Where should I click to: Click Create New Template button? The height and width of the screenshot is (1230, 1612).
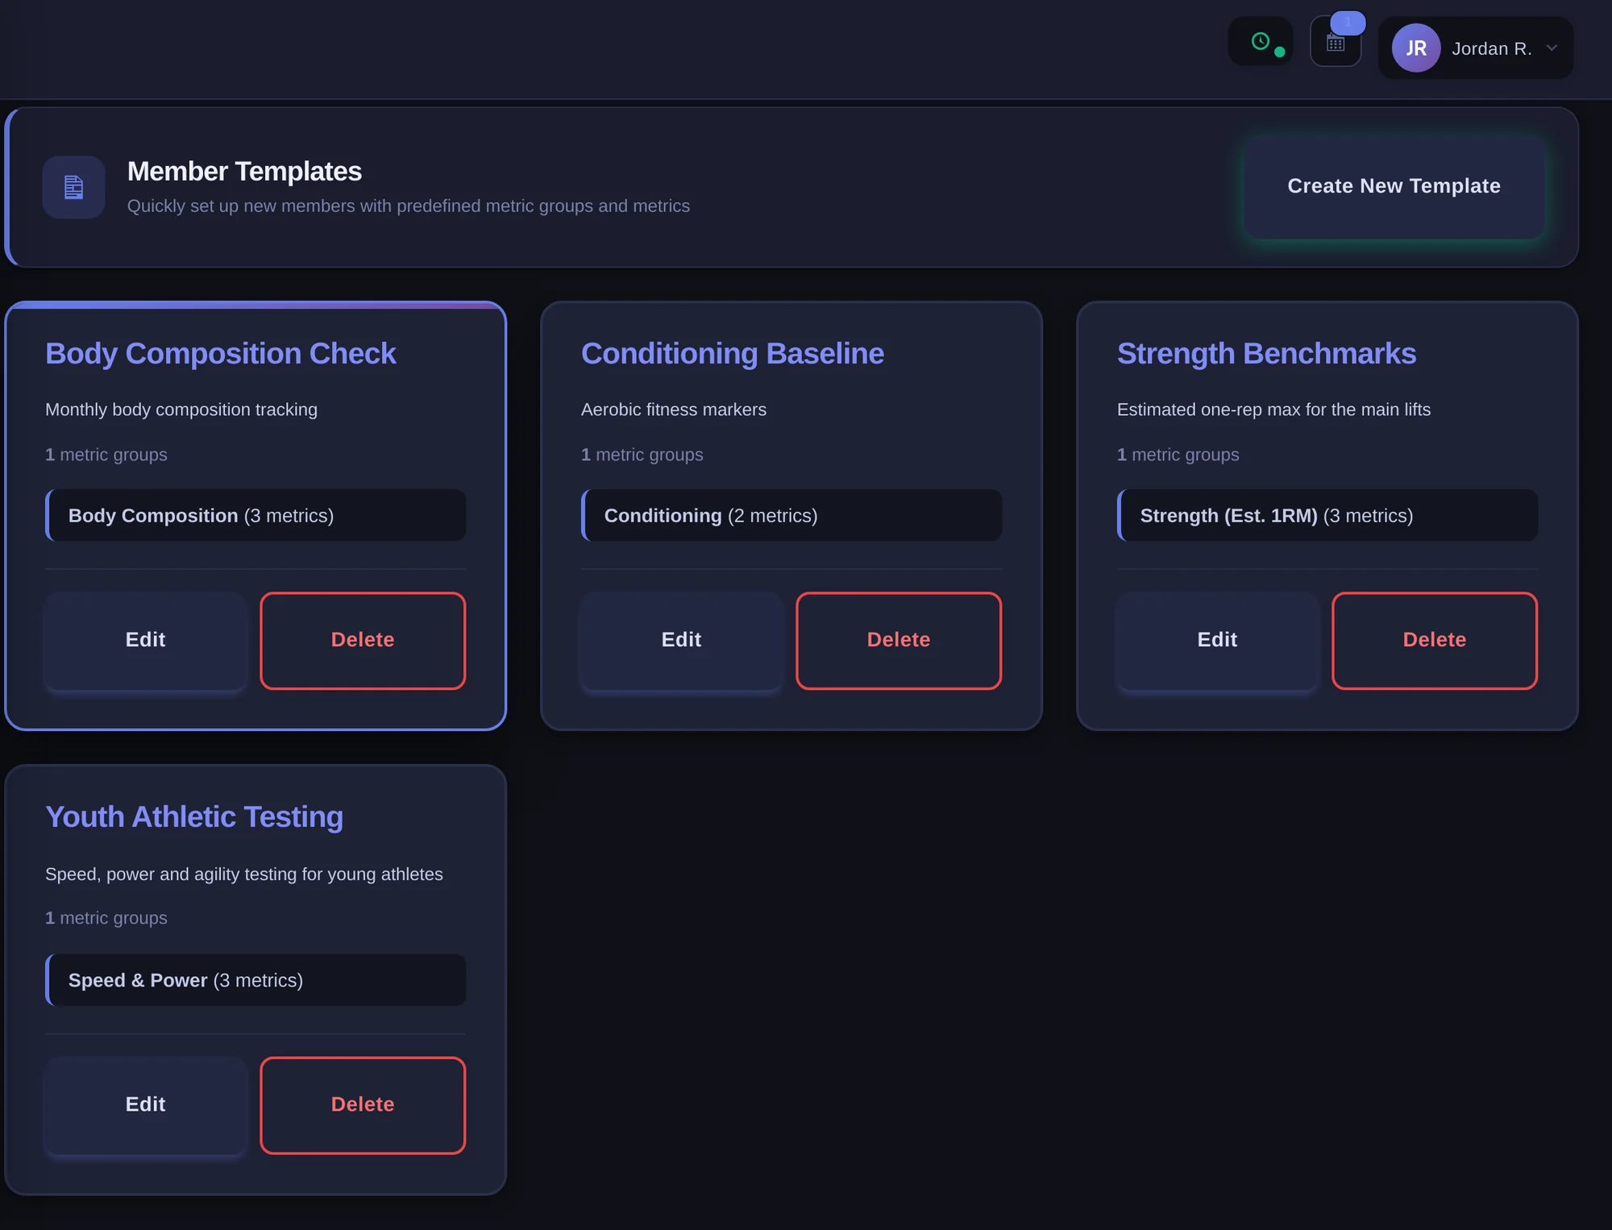click(x=1394, y=186)
